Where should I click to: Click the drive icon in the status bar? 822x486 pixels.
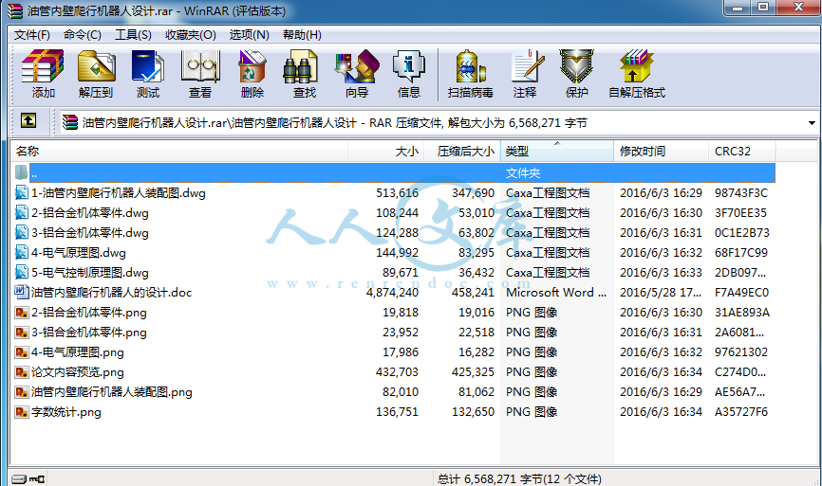[18, 478]
